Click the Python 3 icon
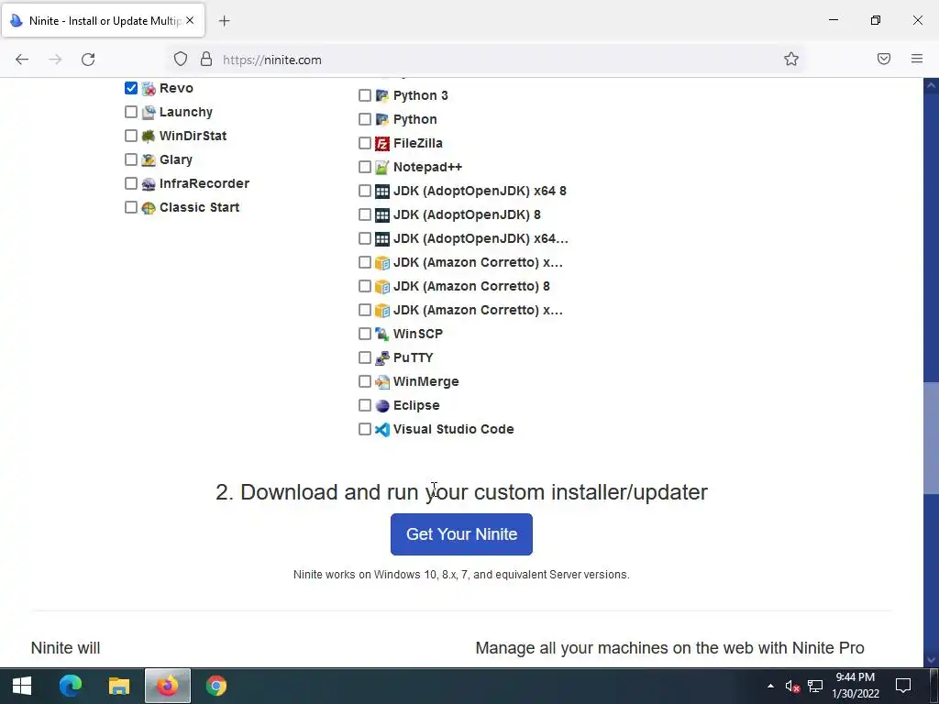This screenshot has width=939, height=704. pos(382,95)
